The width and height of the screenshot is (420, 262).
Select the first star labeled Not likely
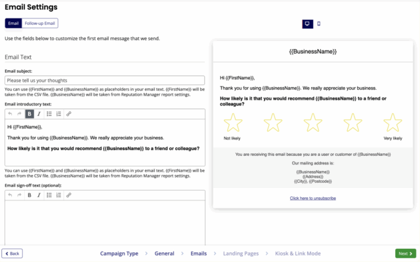pos(233,122)
